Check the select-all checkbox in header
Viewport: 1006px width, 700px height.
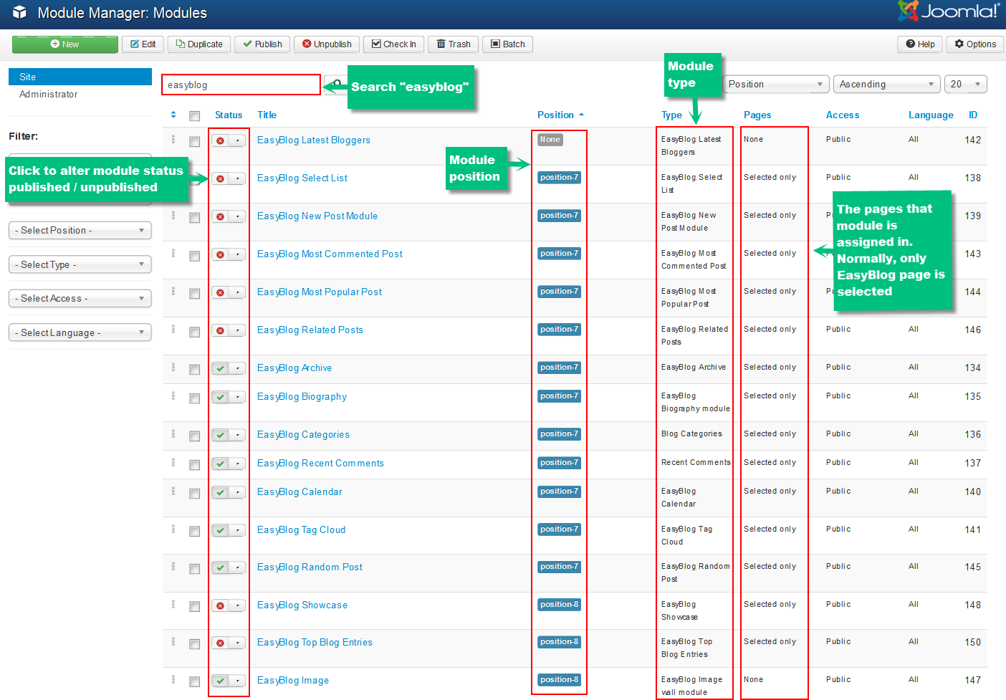pos(194,116)
